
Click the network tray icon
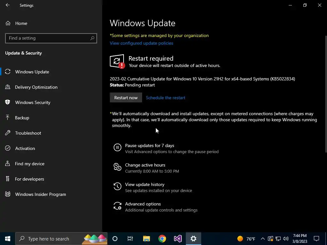[x=278, y=239]
